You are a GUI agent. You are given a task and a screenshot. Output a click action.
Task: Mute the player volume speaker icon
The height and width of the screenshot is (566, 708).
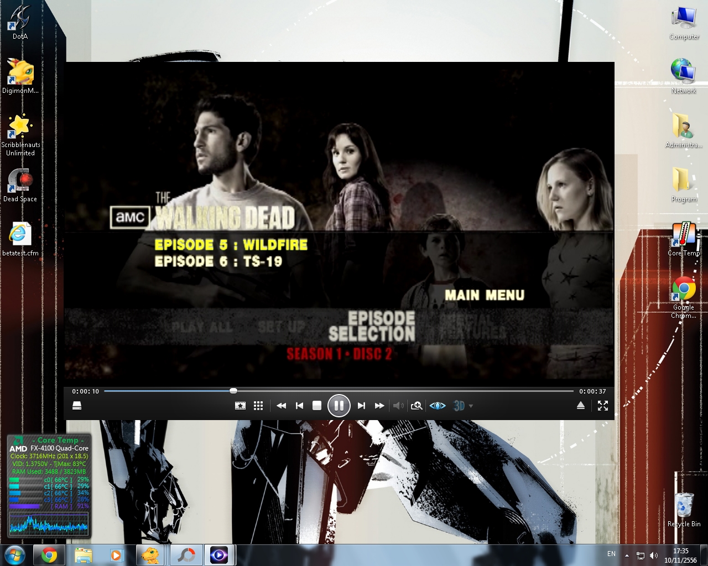(398, 406)
